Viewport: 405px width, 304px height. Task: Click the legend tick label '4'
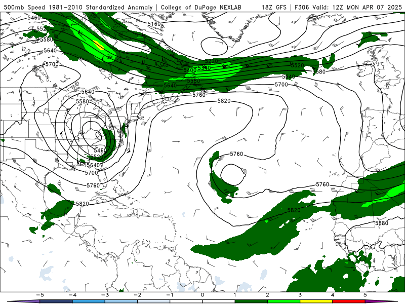coord(333,295)
